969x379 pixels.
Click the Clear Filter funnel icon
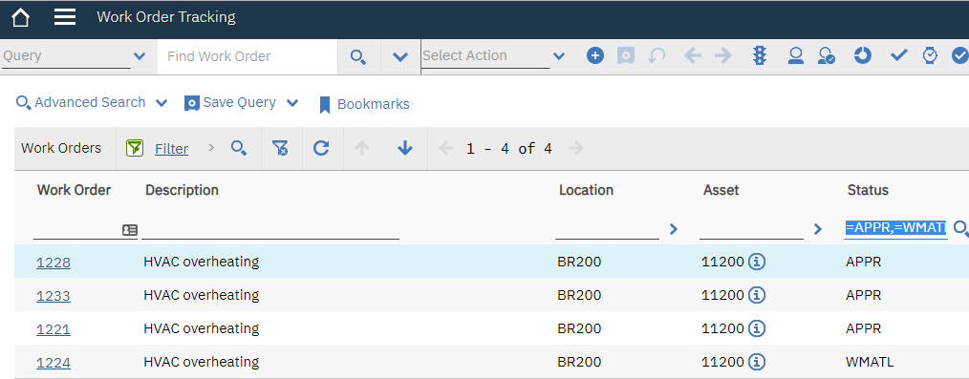280,148
